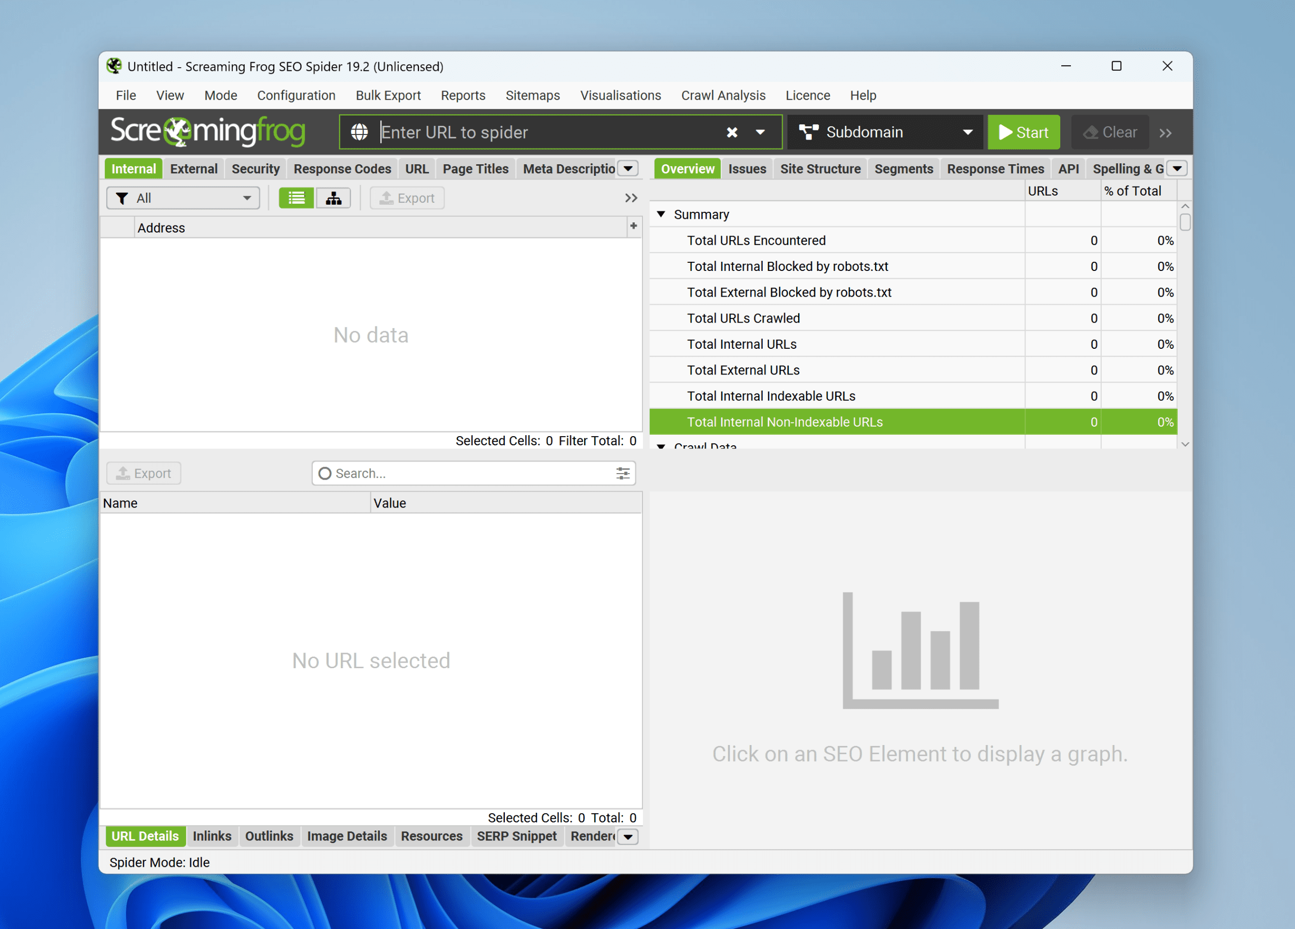Click Export button in Internal tab toolbar
Screen dimensions: 1295x929
pos(407,198)
